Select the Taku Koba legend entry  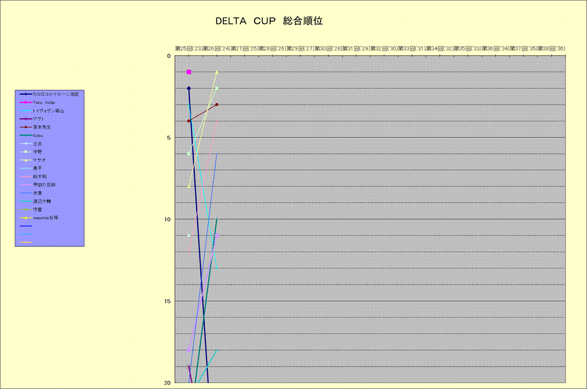38,102
